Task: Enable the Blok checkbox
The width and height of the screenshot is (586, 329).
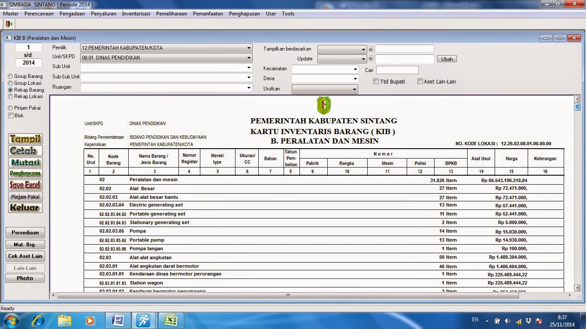Action: click(x=11, y=116)
